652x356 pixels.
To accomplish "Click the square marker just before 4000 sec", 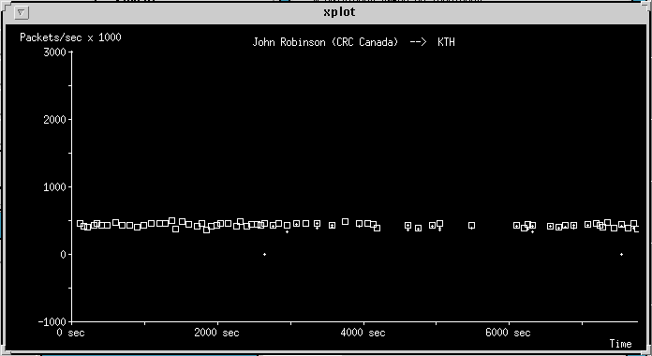I will click(x=360, y=223).
